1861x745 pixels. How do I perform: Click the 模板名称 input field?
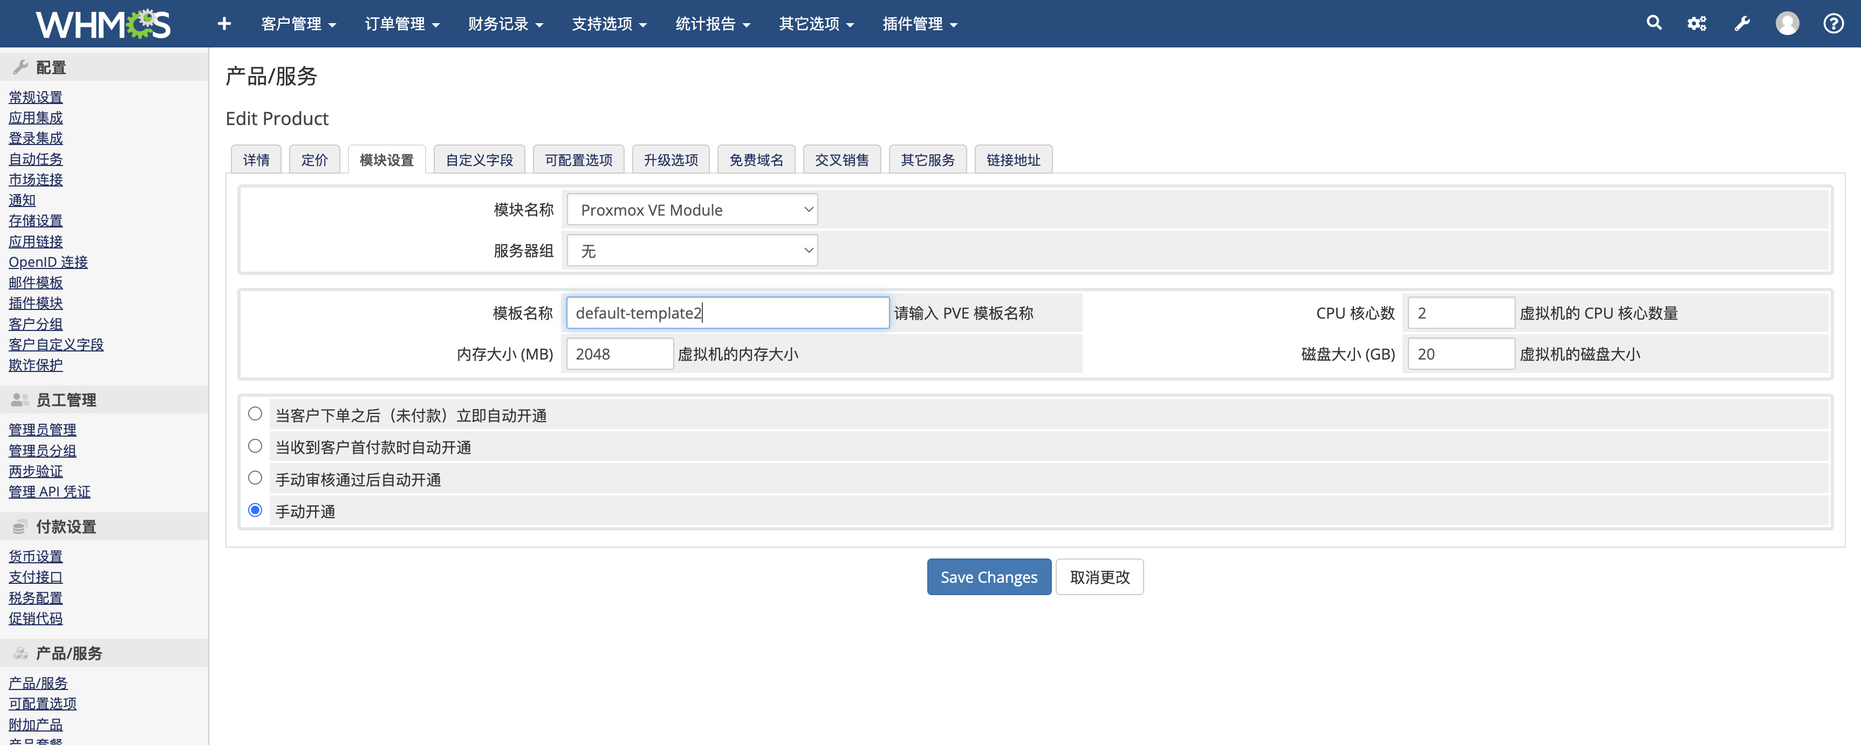click(727, 312)
